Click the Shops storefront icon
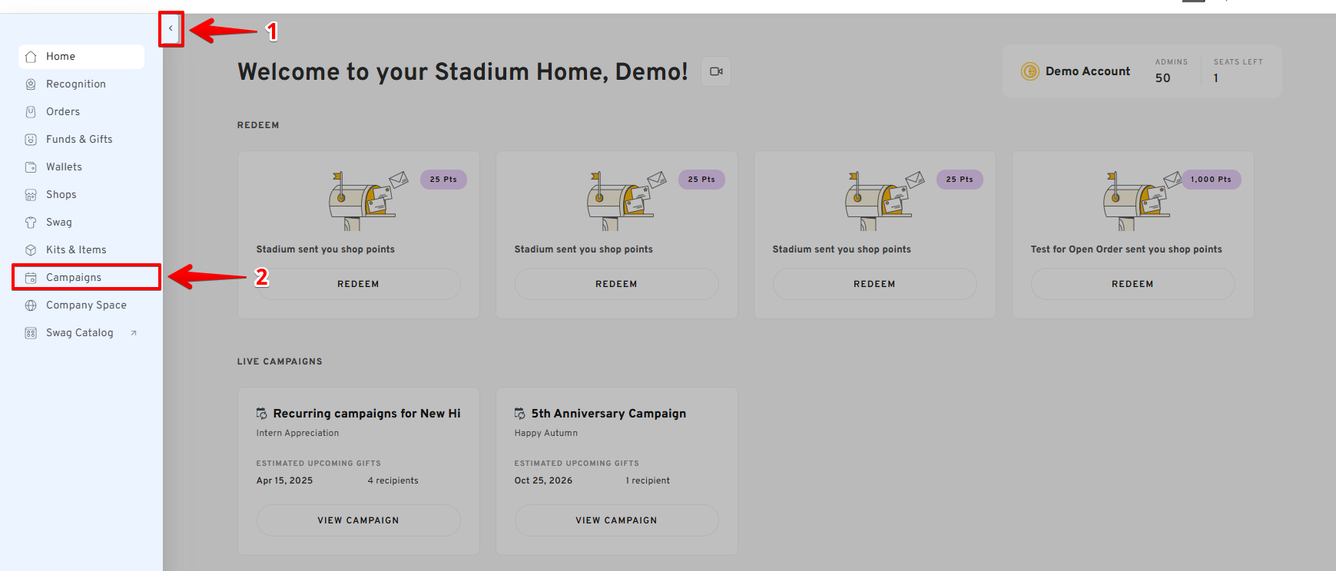 click(31, 195)
